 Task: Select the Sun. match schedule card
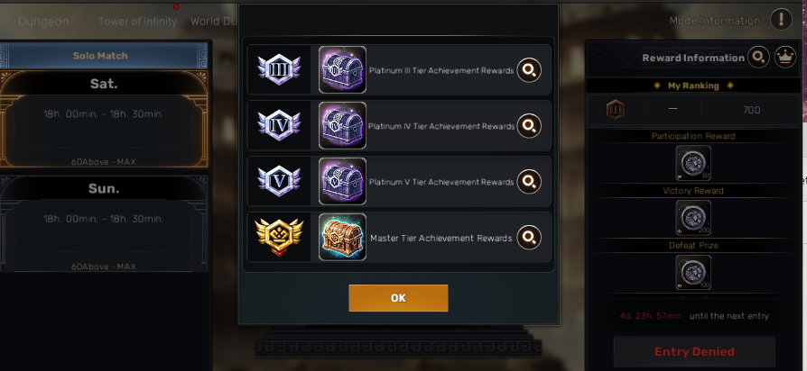tap(104, 223)
